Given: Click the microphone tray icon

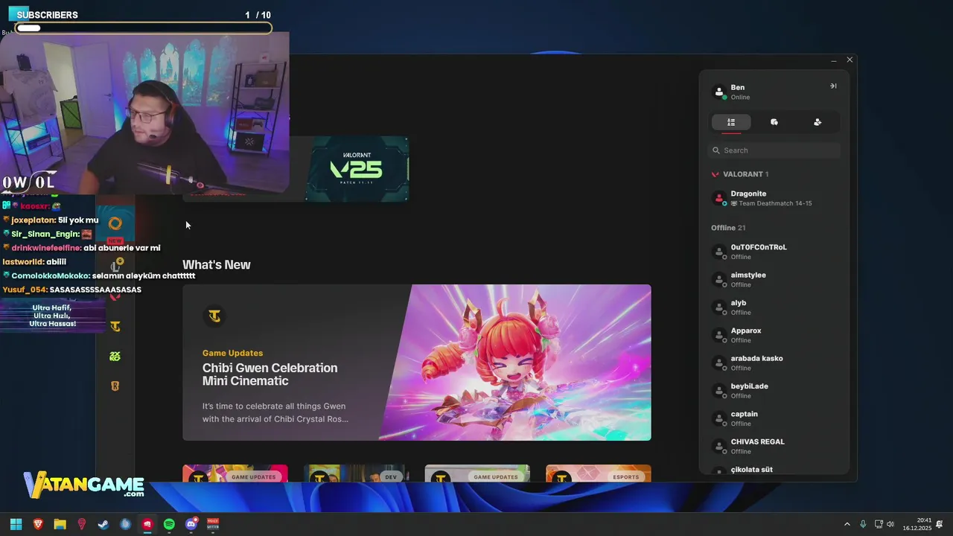Looking at the screenshot, I should pyautogui.click(x=863, y=524).
